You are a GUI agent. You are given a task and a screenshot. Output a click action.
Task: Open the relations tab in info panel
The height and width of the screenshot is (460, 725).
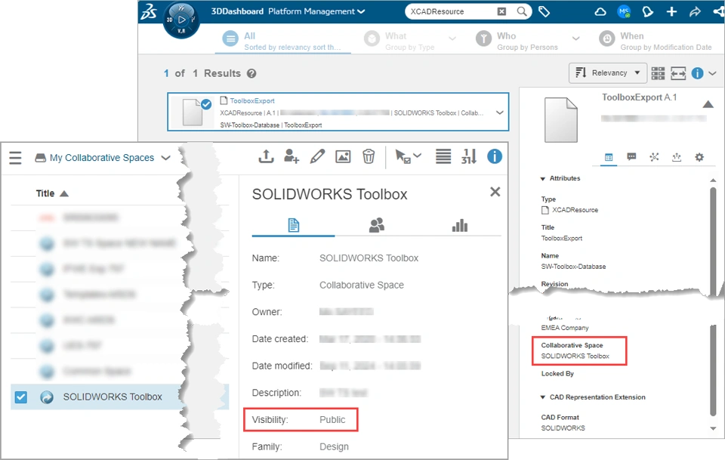point(654,157)
